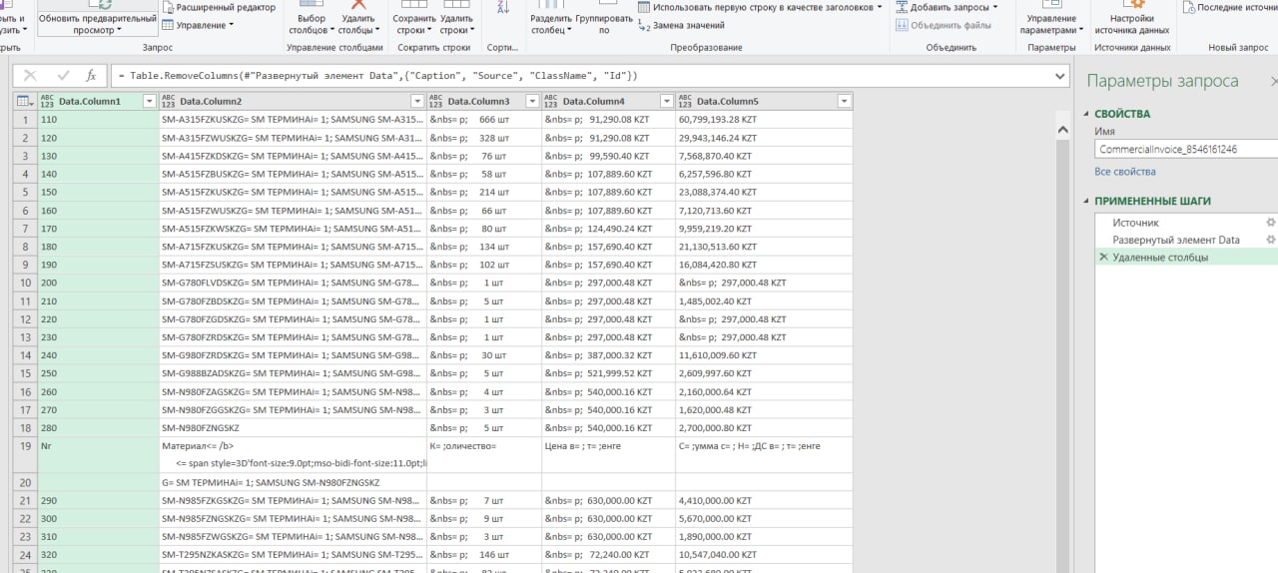Open settings gear for step Источник
This screenshot has height=573, width=1278.
click(x=1270, y=223)
